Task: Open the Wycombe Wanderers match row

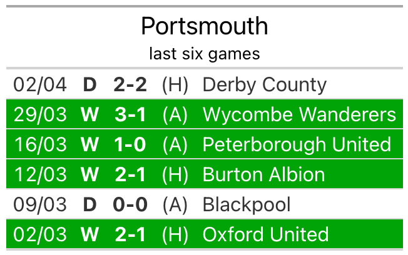Action: tap(205, 114)
